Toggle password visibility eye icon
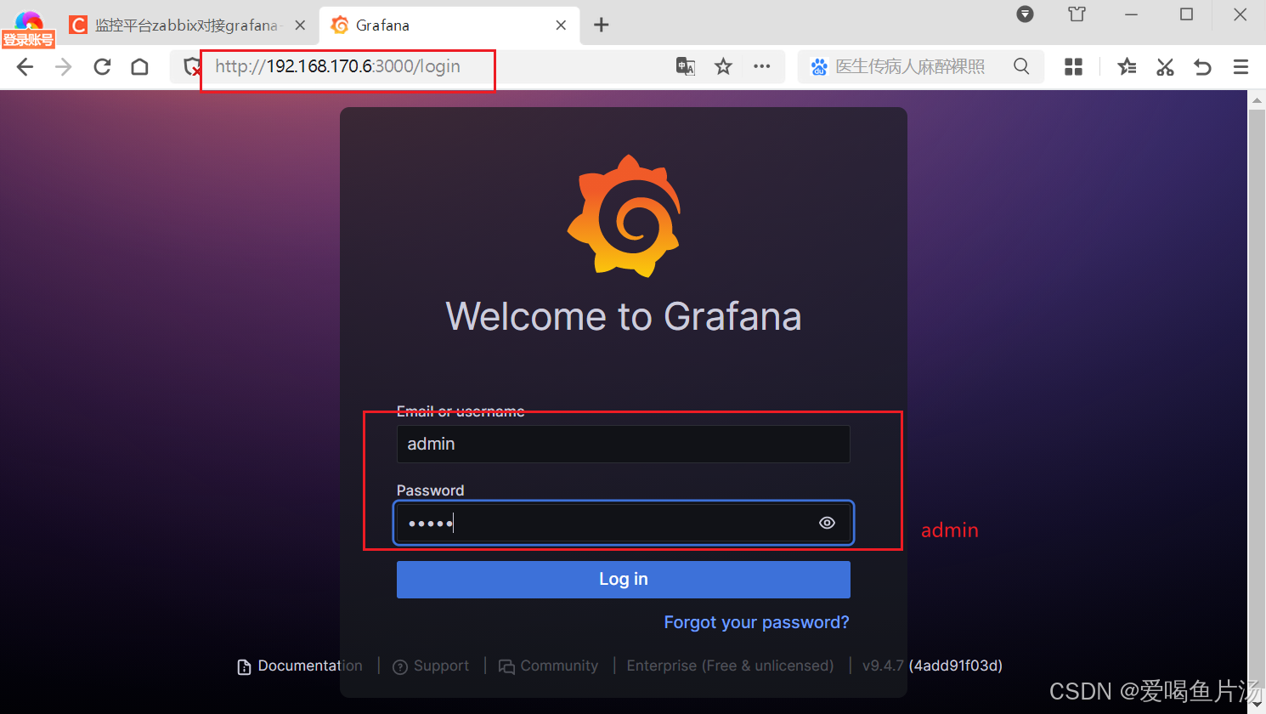 827,523
